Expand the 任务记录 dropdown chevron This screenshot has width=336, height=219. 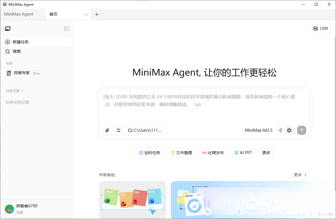click(22, 91)
